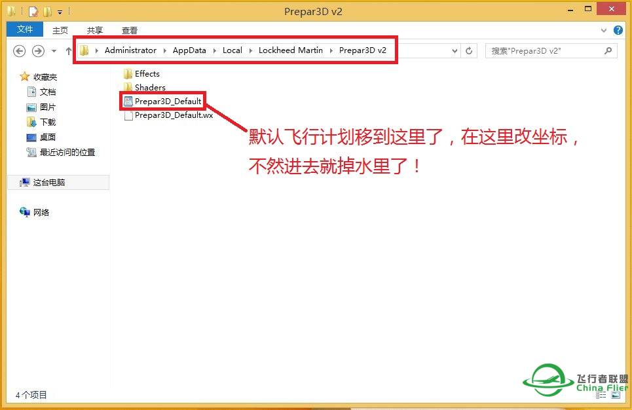Open the 共享 ribbon tab
The height and width of the screenshot is (410, 632).
pyautogui.click(x=95, y=30)
